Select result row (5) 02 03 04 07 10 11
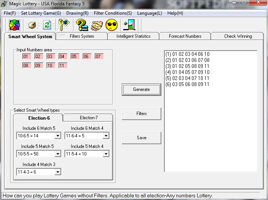The image size is (268, 200). 187,78
